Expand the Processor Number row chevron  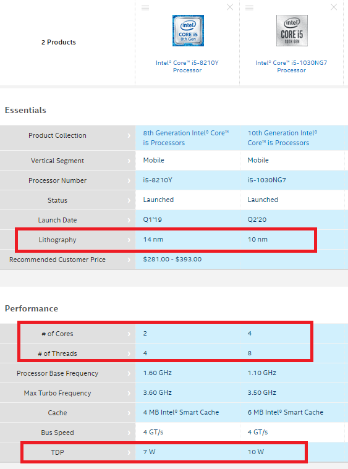(129, 180)
